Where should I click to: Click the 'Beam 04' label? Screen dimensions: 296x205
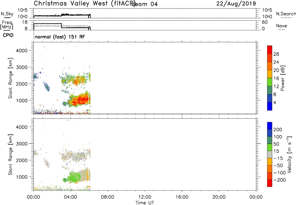tap(144, 4)
